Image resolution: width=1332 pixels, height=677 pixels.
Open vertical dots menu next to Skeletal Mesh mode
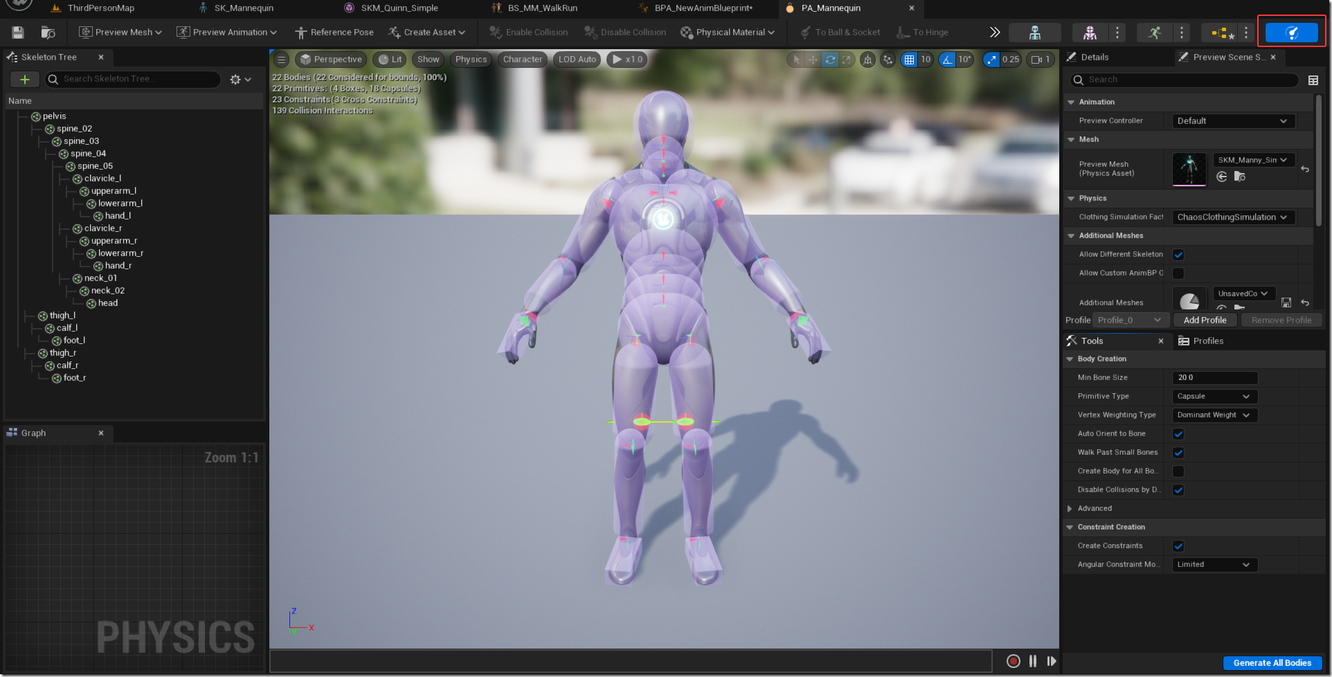click(1117, 33)
